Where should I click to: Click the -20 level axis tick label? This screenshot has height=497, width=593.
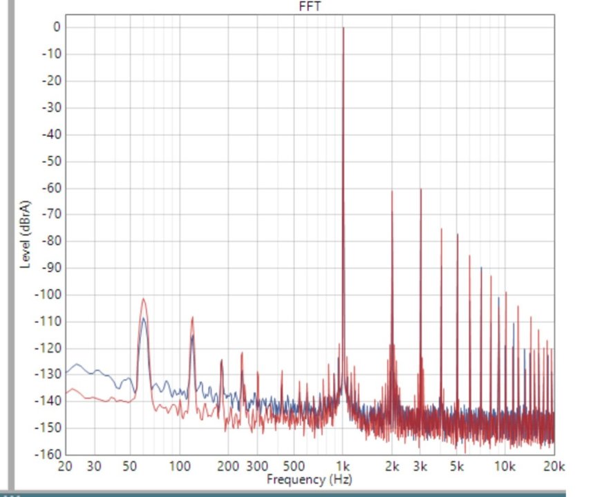[51, 81]
